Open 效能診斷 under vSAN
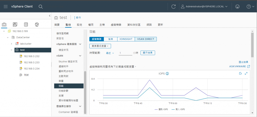 [x=63, y=91]
